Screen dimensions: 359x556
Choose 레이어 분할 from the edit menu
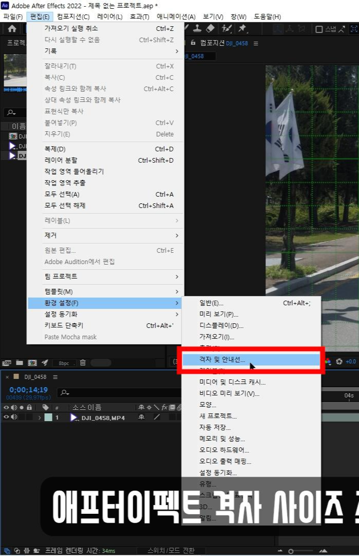[x=105, y=160]
